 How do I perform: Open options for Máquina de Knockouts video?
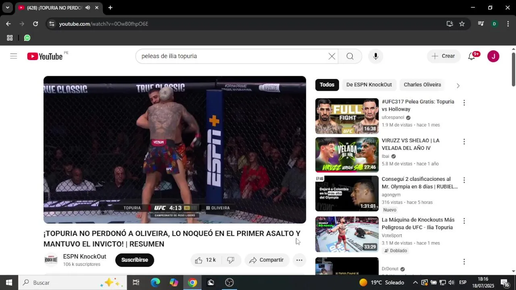464,221
